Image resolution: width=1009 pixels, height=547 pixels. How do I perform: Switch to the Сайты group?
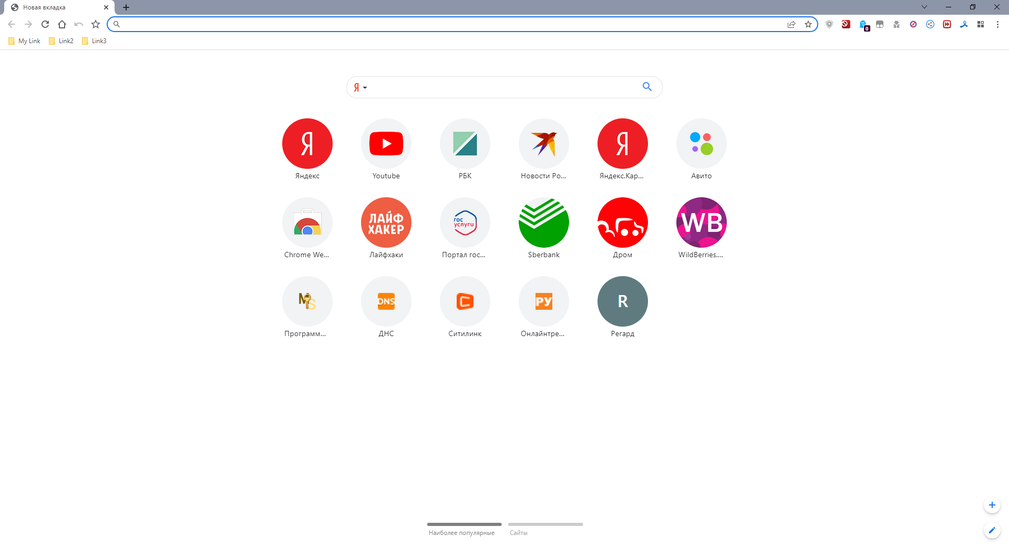(x=545, y=529)
